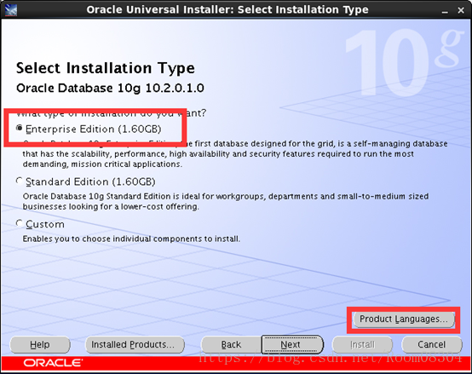Viewport: 472px width, 374px height.
Task: Open the Product Languages dialog
Action: 403,319
